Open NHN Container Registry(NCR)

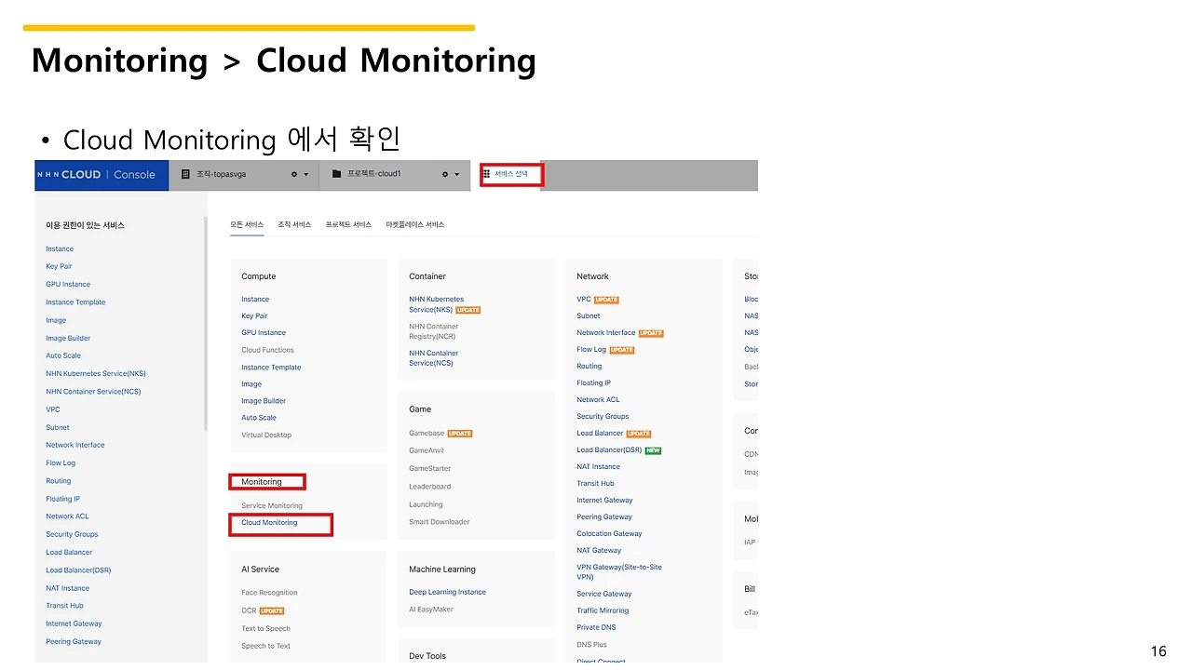(434, 331)
